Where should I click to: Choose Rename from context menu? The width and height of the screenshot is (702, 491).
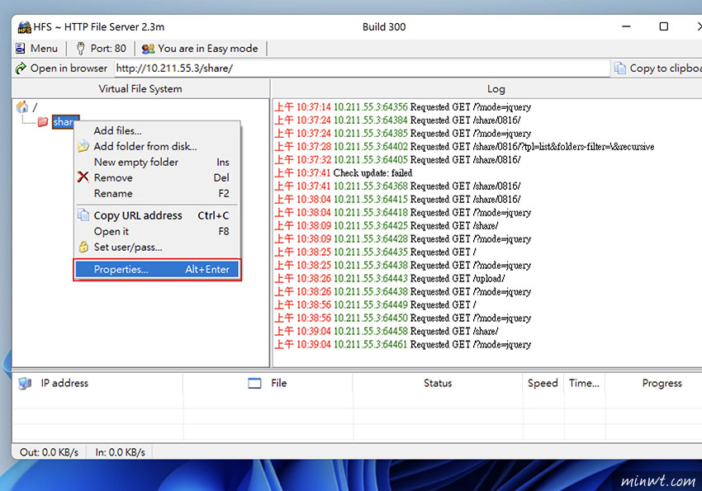(157, 193)
